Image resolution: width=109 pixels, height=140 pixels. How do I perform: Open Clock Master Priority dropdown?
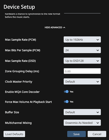(82, 81)
